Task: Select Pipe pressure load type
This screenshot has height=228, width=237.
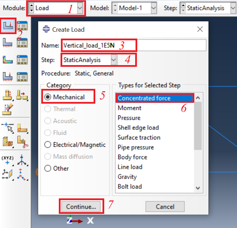Action: click(x=155, y=147)
